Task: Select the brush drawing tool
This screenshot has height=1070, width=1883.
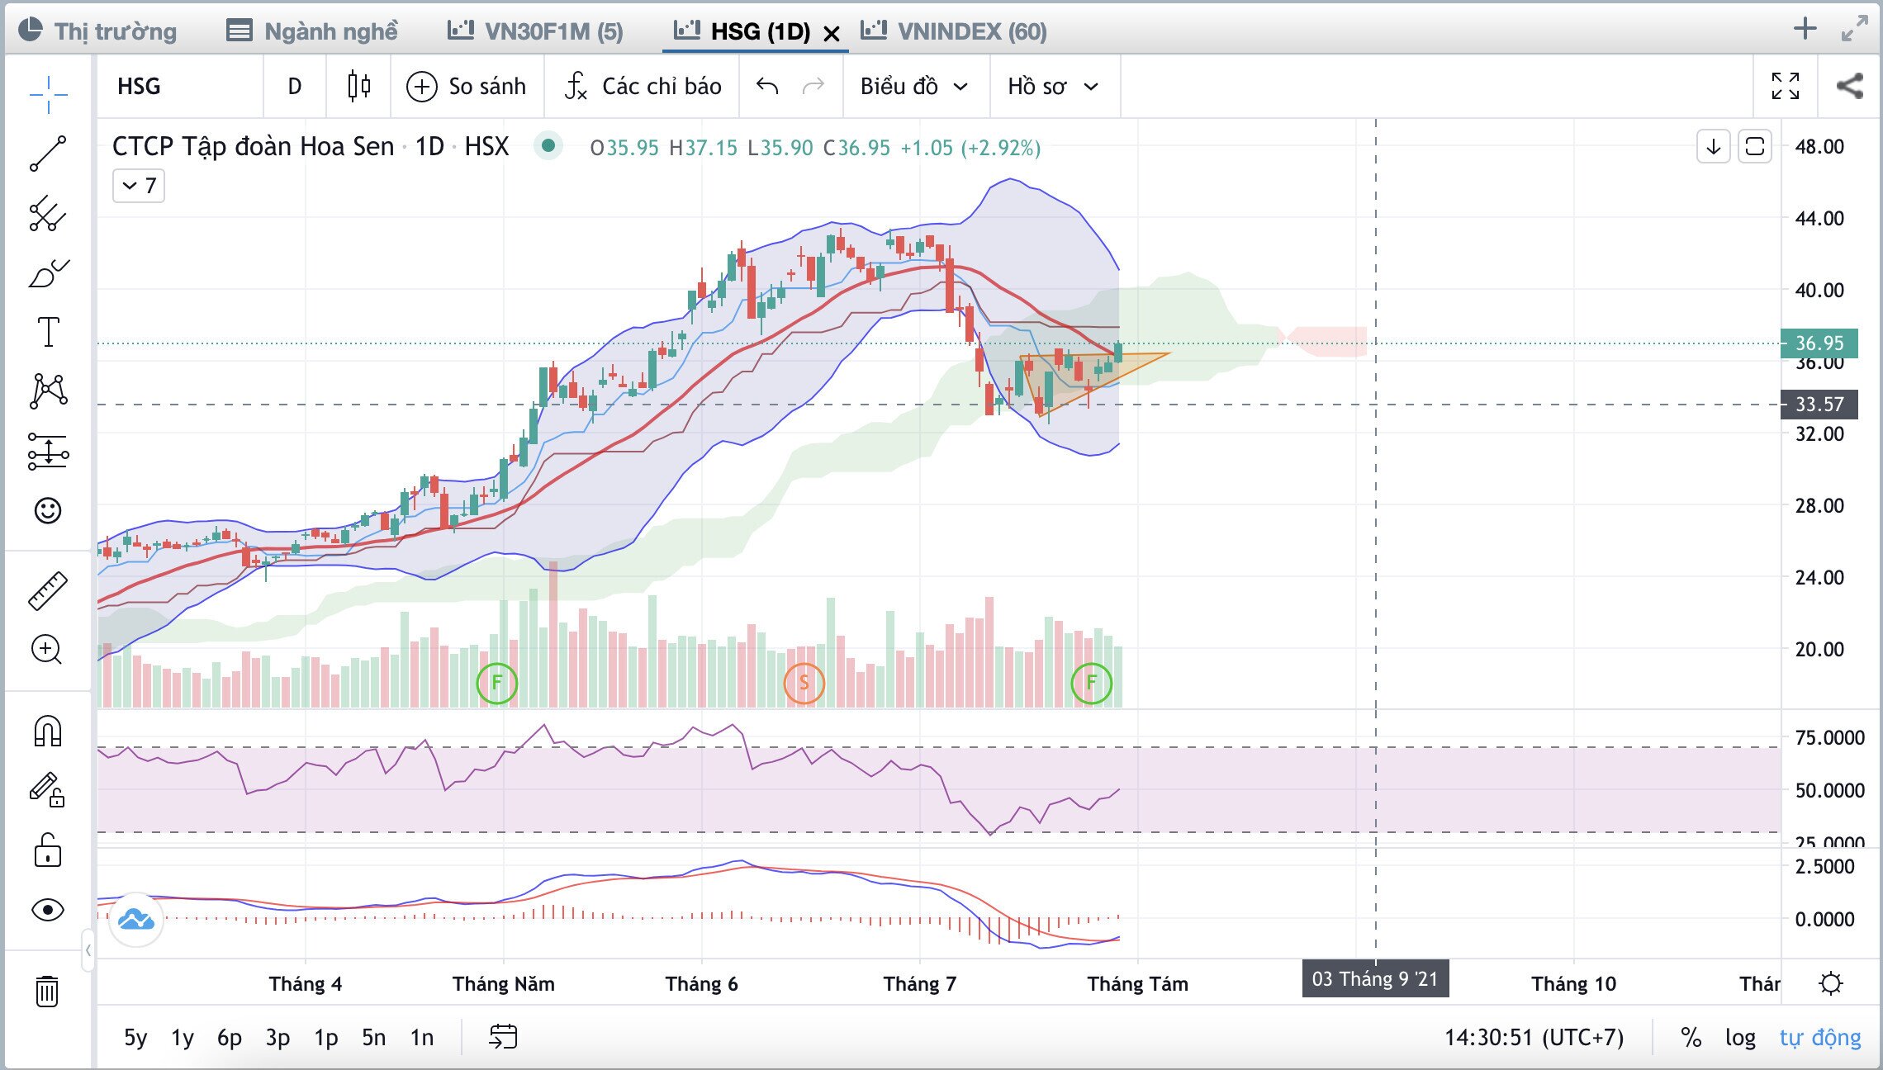Action: pyautogui.click(x=48, y=273)
